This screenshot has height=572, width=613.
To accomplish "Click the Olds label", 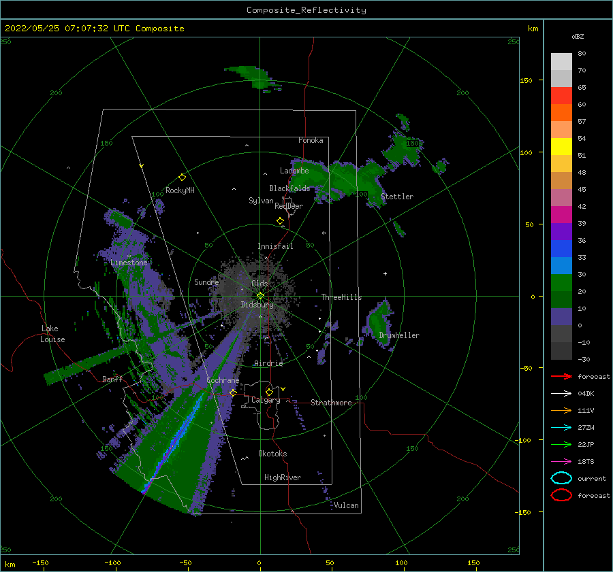I will (260, 284).
